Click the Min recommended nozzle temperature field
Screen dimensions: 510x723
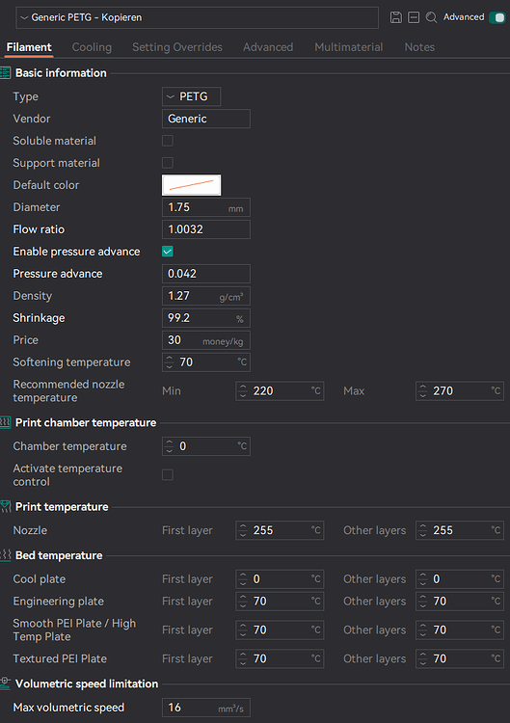[280, 391]
